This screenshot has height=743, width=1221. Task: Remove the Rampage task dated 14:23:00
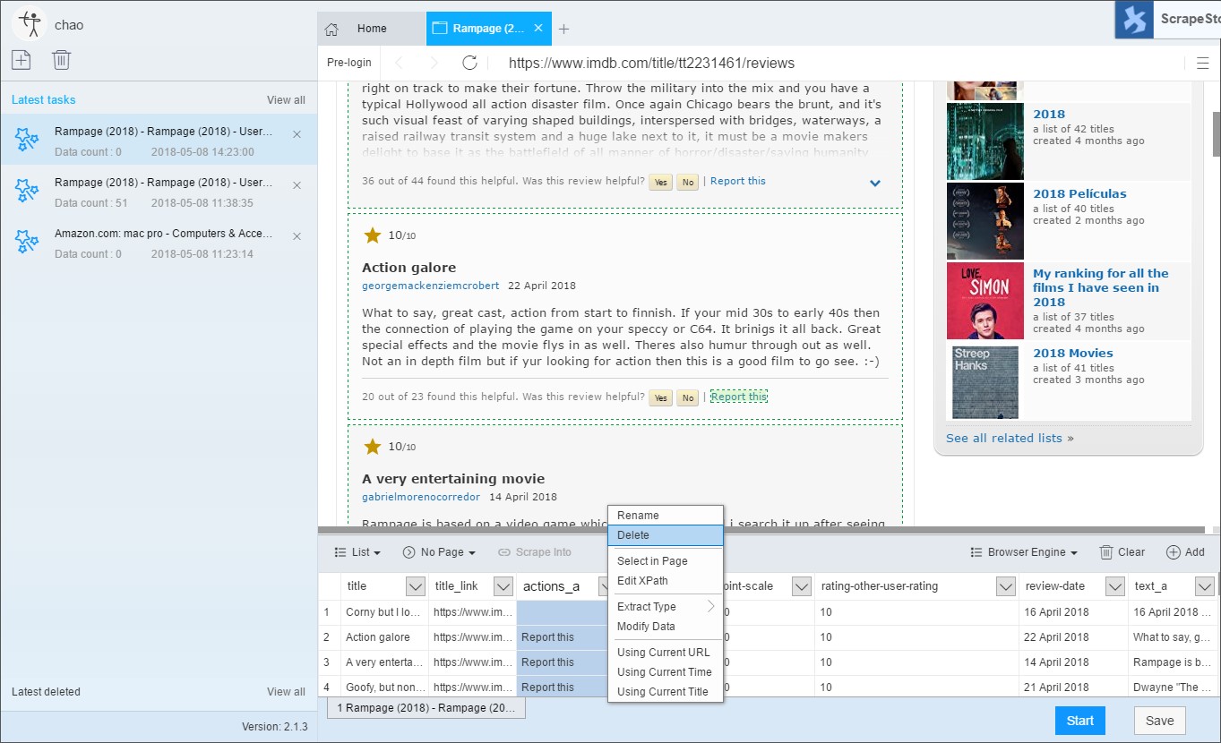(x=297, y=134)
